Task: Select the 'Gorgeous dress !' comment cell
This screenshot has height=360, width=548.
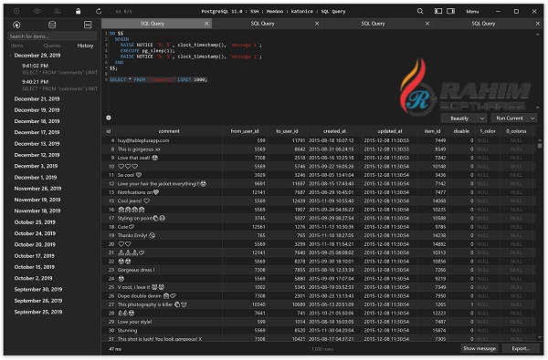Action: (169, 270)
